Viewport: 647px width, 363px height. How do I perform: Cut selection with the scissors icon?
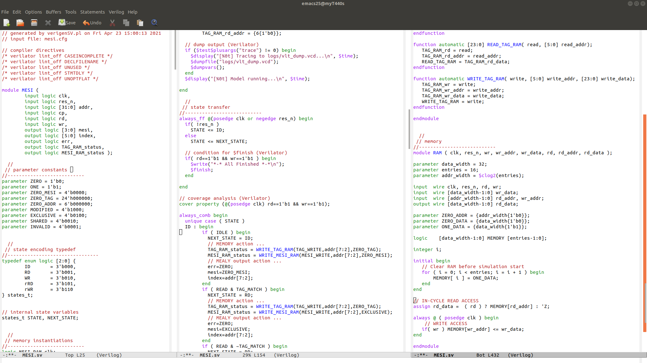(112, 22)
